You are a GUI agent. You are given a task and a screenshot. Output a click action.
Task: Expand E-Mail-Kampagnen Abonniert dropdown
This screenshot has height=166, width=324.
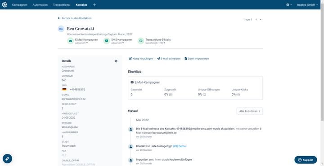(x=81, y=43)
